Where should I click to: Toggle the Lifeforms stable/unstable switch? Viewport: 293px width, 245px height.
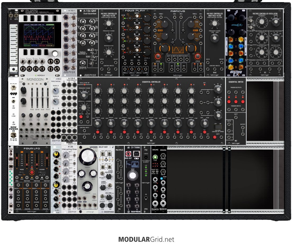point(95,197)
